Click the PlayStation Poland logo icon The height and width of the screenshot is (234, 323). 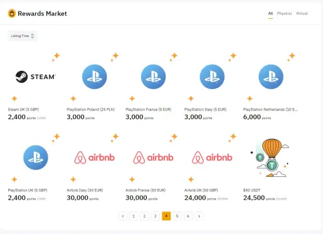point(95,77)
